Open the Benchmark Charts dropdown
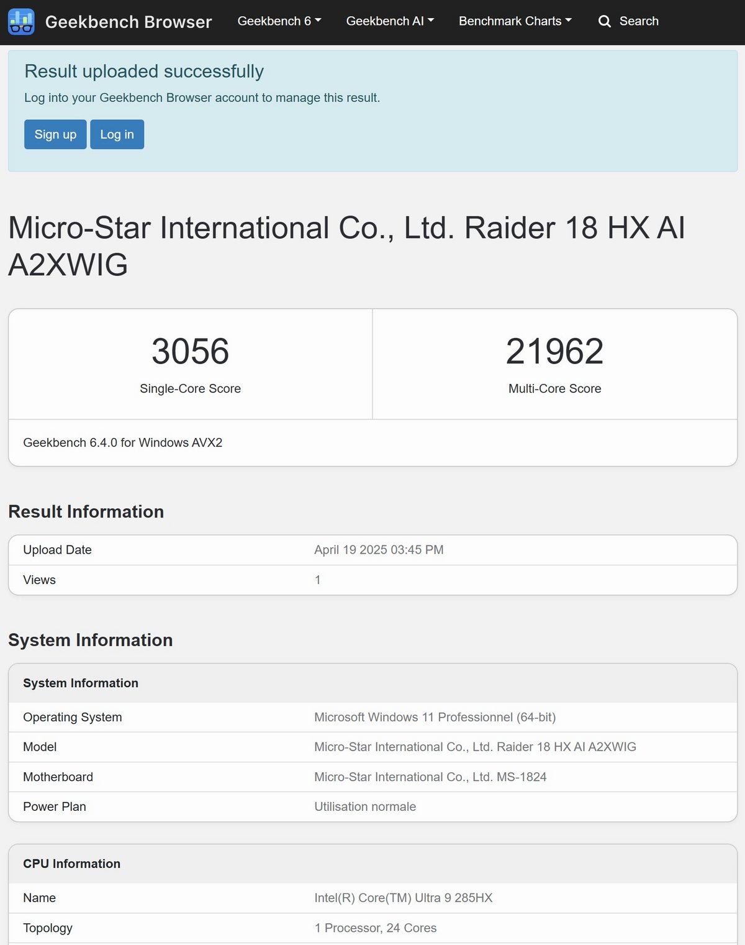Viewport: 745px width, 945px height. point(515,21)
